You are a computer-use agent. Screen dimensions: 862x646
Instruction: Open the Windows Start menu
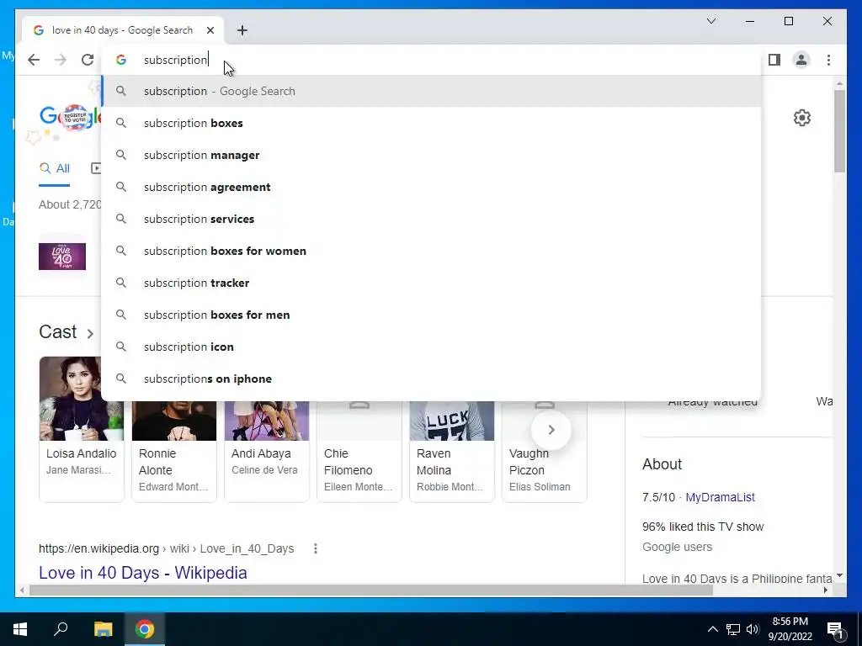pos(20,629)
